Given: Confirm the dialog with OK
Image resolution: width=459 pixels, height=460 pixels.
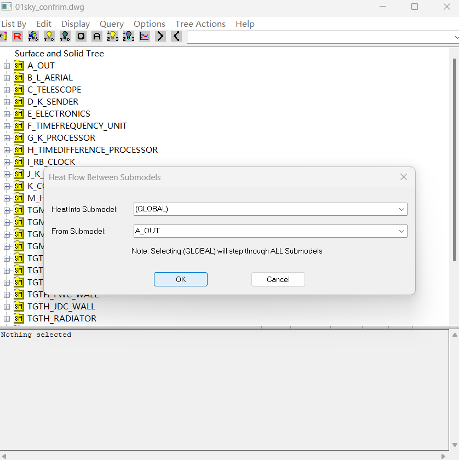Looking at the screenshot, I should coord(181,279).
